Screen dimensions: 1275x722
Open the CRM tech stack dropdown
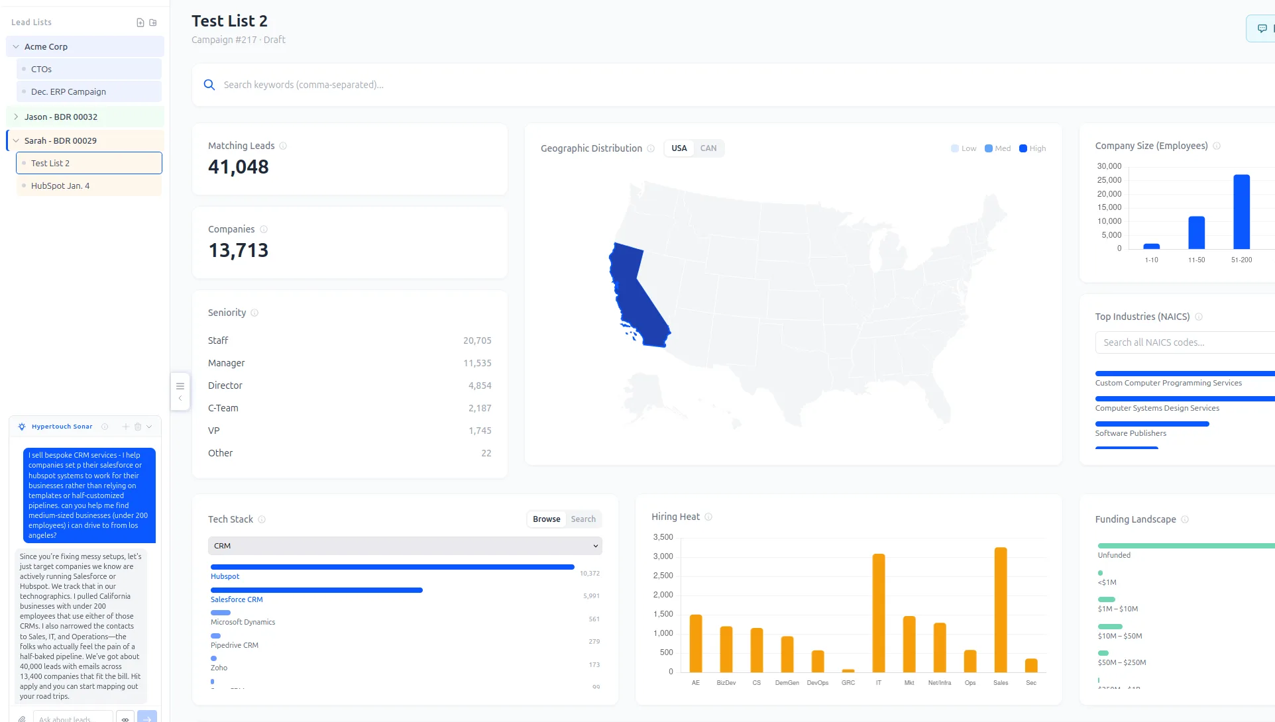pyautogui.click(x=405, y=546)
